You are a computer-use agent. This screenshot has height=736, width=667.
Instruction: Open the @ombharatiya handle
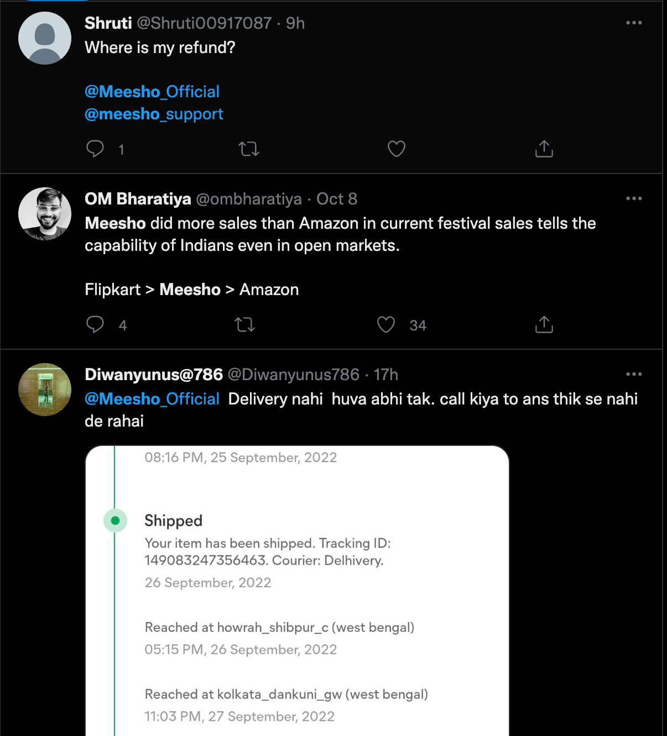[249, 199]
